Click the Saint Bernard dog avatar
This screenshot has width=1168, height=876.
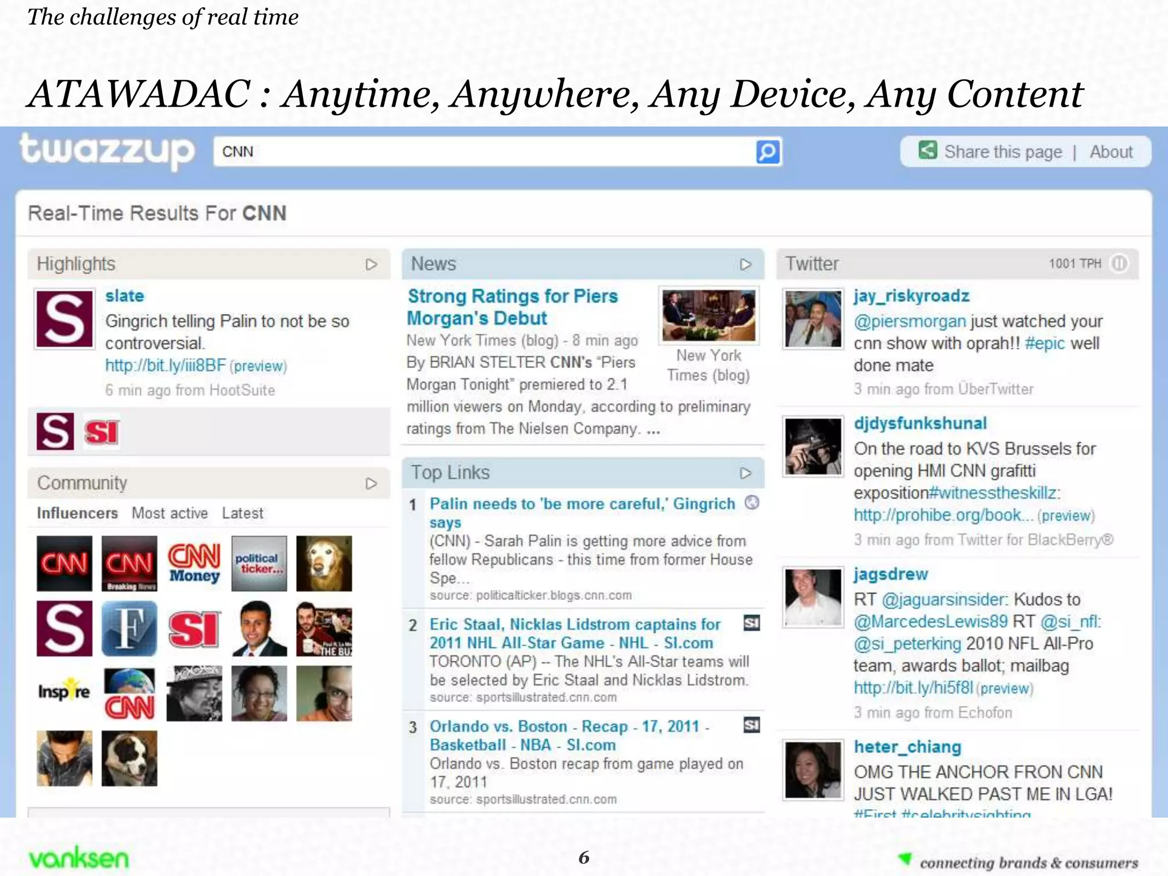(129, 759)
